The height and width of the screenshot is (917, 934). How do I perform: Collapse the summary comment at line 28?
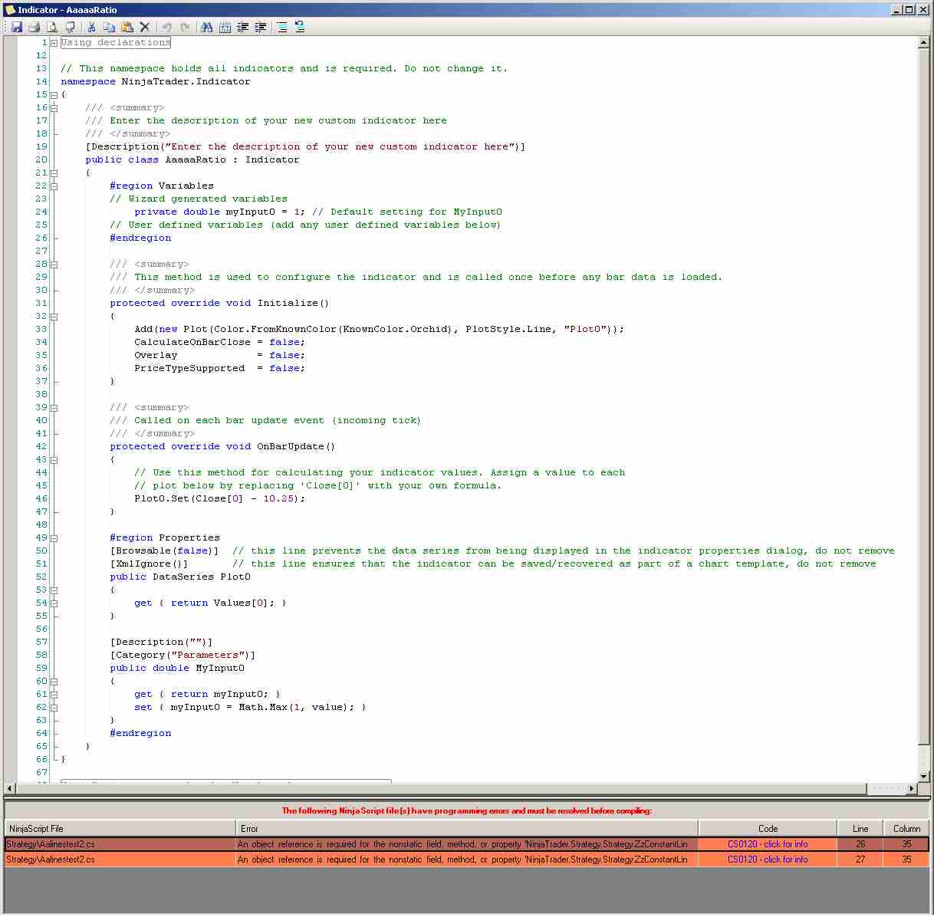click(x=54, y=265)
